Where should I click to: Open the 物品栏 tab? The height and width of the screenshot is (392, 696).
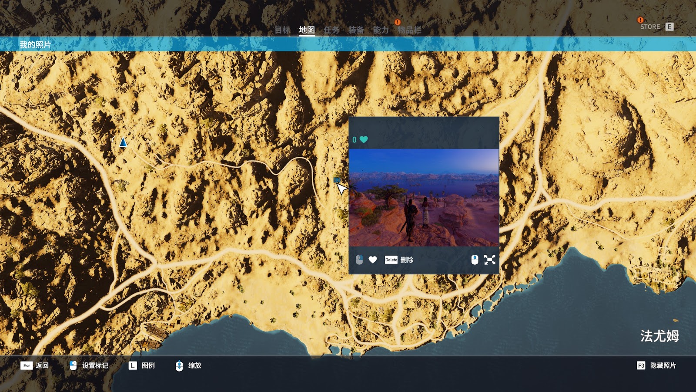pyautogui.click(x=409, y=30)
